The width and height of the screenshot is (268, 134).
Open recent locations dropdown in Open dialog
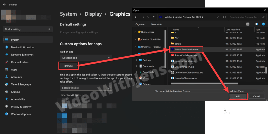(148, 17)
